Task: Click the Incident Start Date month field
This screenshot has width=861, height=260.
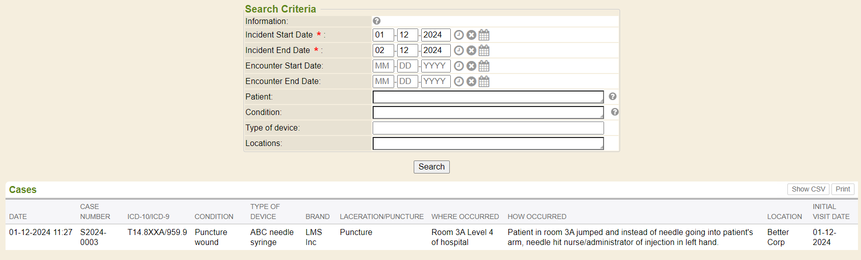Action: tap(383, 35)
